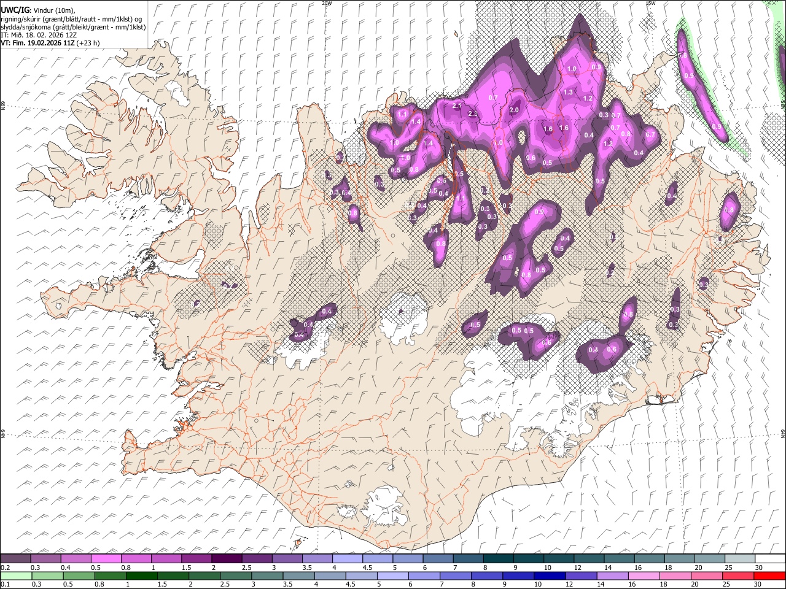Select lower legend swatch between 0.1 and 0.3
The height and width of the screenshot is (589, 786).
click(15, 576)
